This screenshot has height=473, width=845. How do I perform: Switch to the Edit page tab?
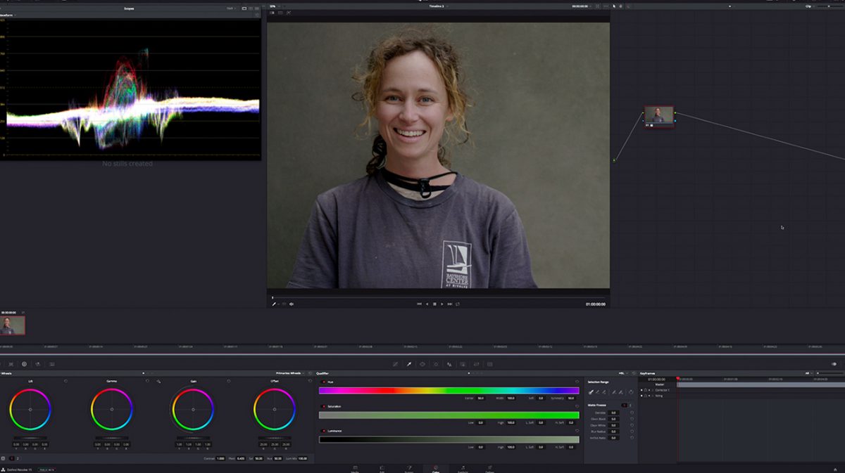click(x=382, y=468)
